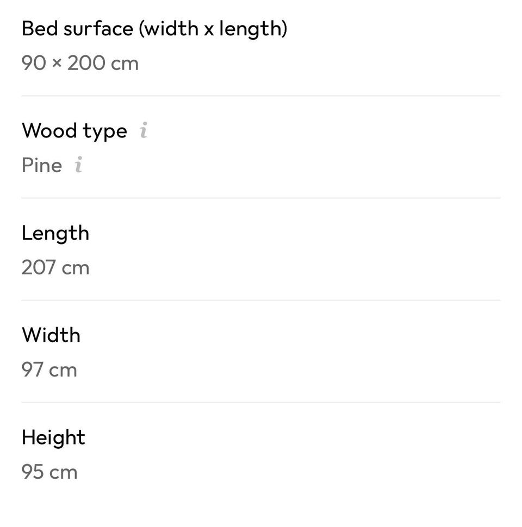The width and height of the screenshot is (522, 527).
Task: Click the divider line below bed surface value
Action: [x=261, y=96]
